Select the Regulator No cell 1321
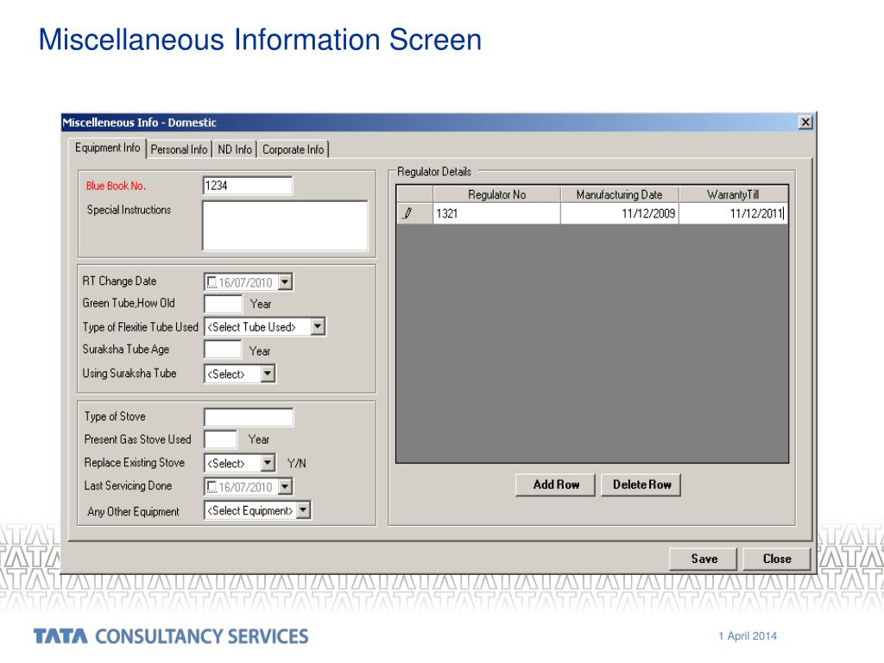 click(496, 214)
